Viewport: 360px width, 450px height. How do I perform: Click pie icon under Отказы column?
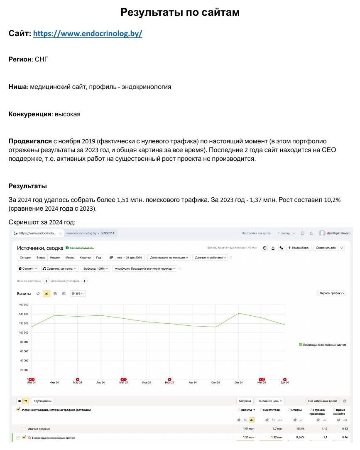click(x=295, y=420)
